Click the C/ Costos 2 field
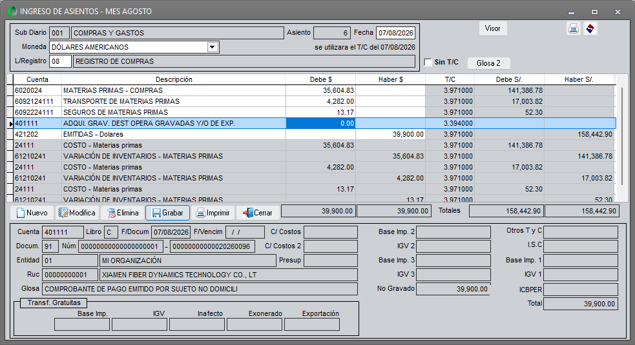Image resolution: width=635 pixels, height=345 pixels. tap(331, 246)
